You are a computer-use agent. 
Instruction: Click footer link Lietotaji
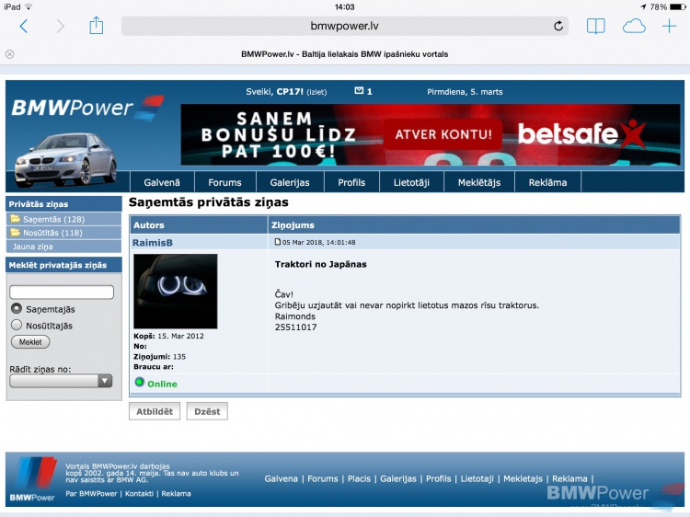coord(477,478)
